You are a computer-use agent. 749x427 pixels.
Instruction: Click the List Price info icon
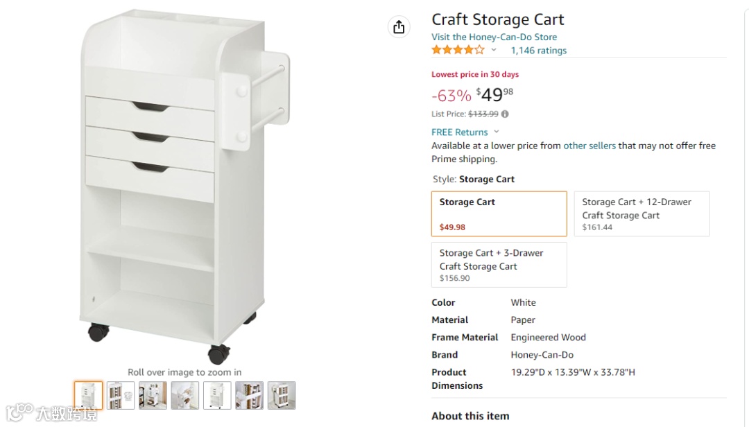(505, 114)
